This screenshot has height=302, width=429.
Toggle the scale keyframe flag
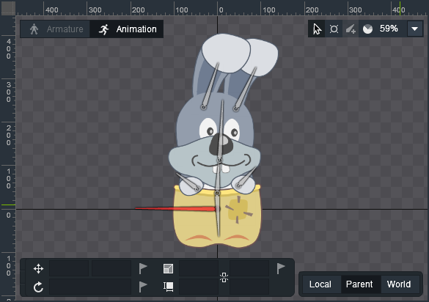pos(281,268)
